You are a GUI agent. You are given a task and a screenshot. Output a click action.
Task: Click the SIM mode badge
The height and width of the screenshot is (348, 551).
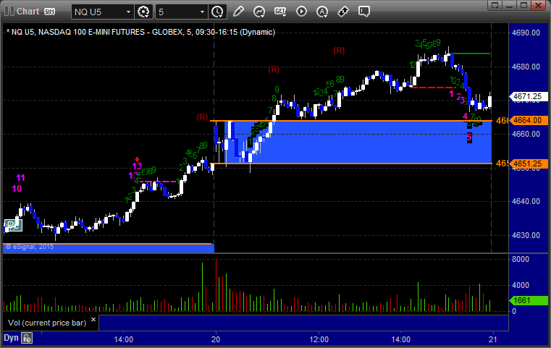click(49, 12)
